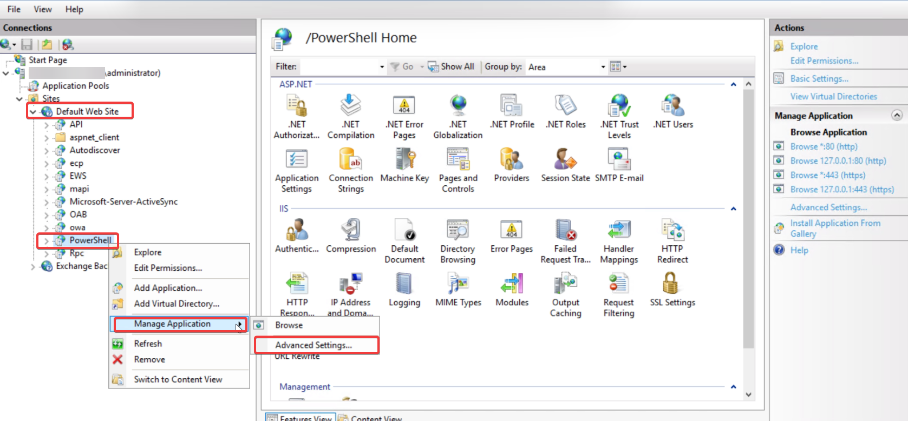Open the MIME Types feature
This screenshot has height=421, width=908.
[458, 289]
